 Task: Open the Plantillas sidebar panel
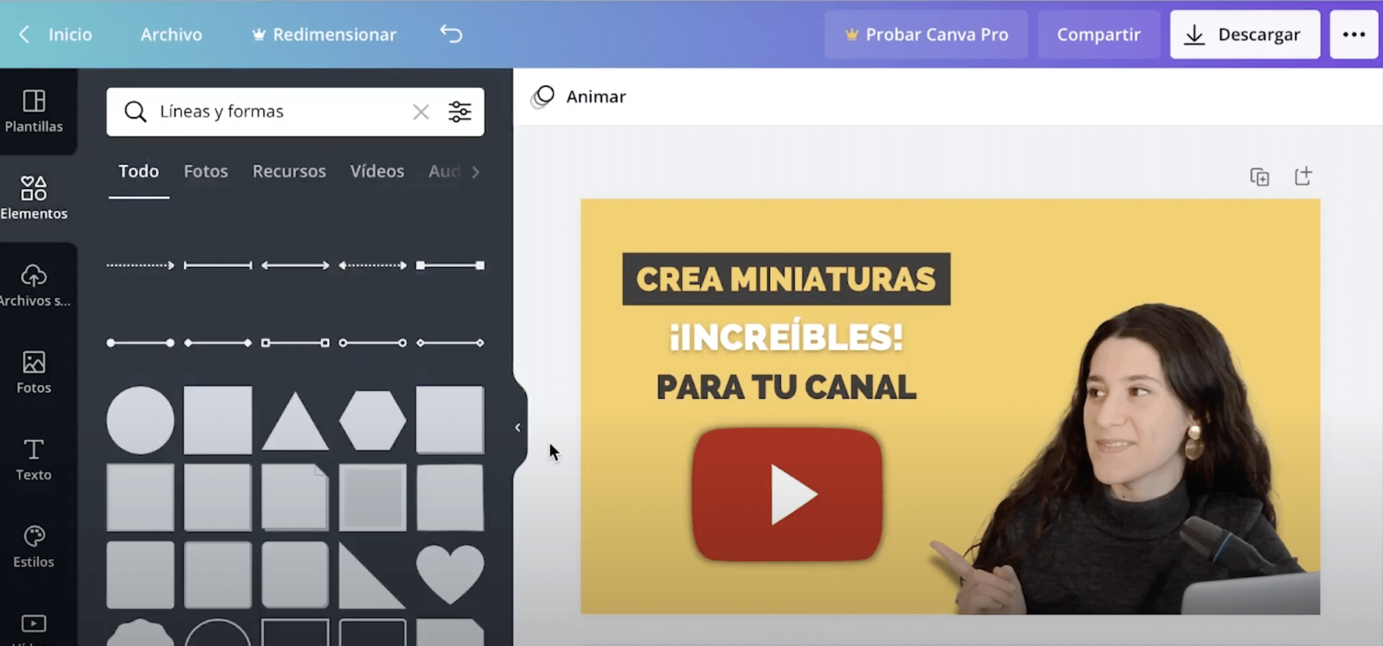(x=33, y=111)
